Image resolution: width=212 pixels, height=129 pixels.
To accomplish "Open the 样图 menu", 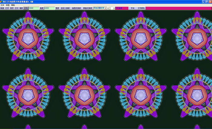I will pos(8,5).
